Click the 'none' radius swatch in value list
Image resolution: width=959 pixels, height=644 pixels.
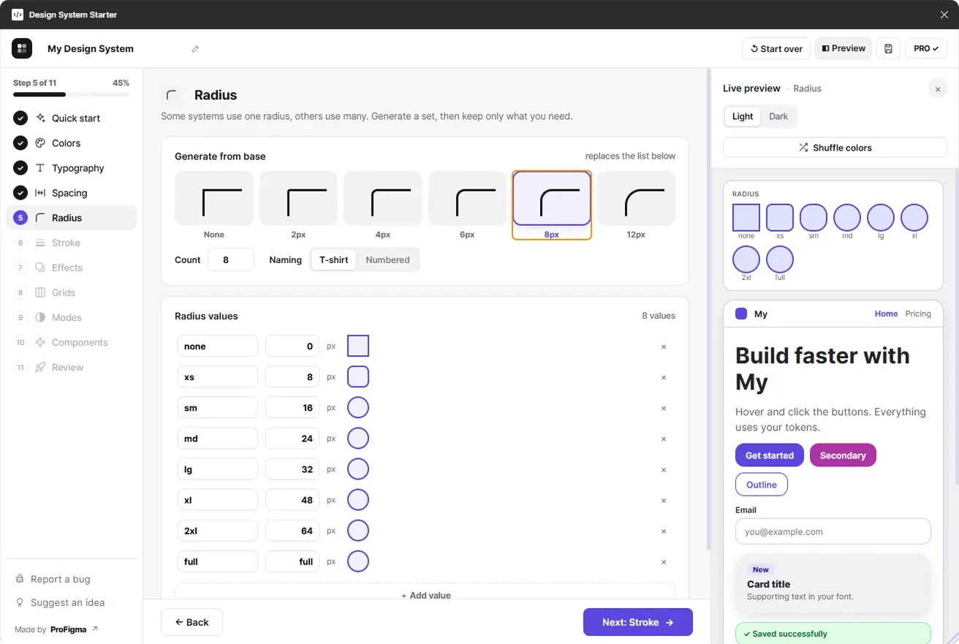click(x=358, y=346)
